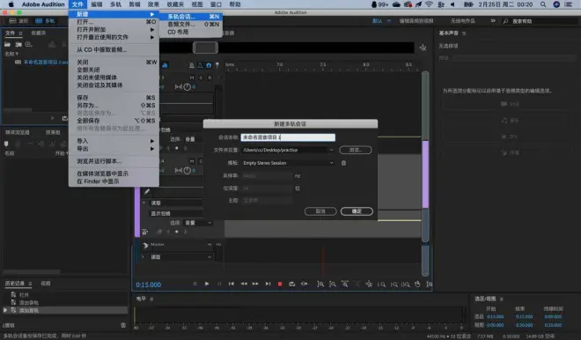Screen dimensions: 581x340
Task: Open the Empty Stereo Session template dropdown
Action: [x=288, y=163]
